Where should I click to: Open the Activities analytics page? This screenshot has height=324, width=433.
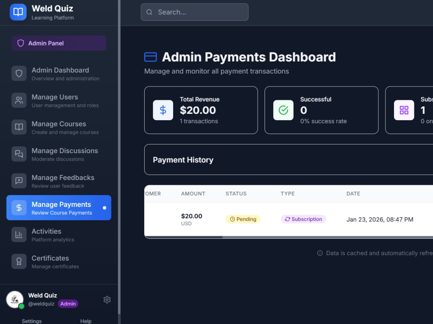[59, 234]
